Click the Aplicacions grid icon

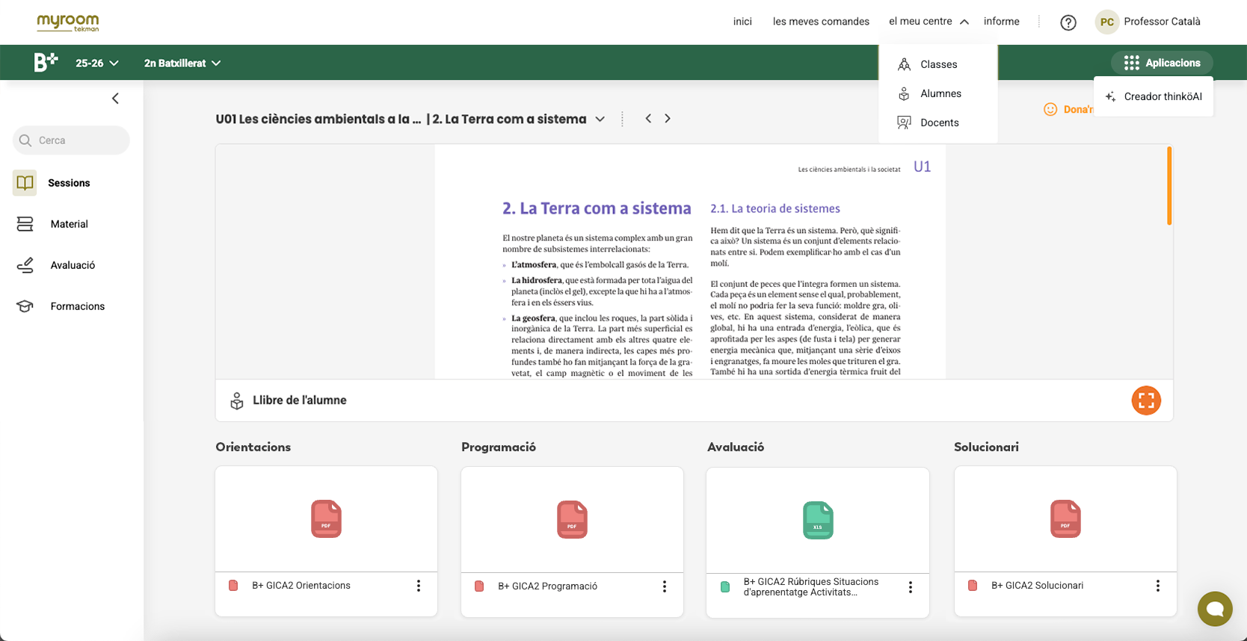point(1132,63)
